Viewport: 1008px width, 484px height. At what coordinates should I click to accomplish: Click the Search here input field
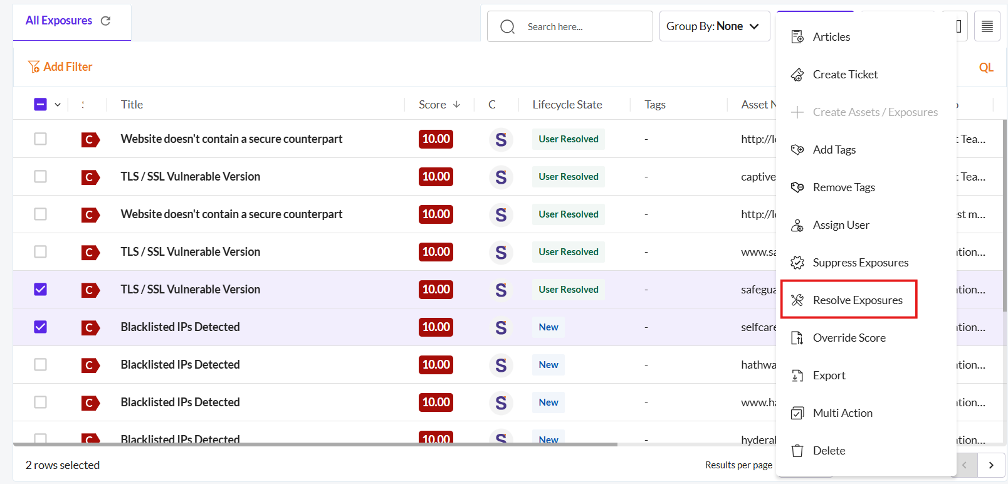pos(570,26)
